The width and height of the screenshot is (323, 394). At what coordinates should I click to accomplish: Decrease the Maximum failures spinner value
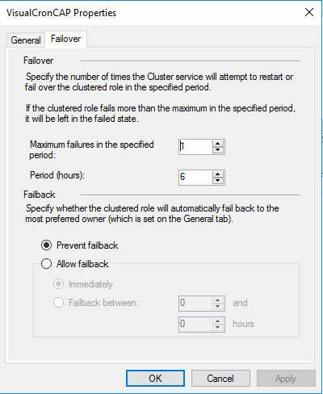pos(218,150)
